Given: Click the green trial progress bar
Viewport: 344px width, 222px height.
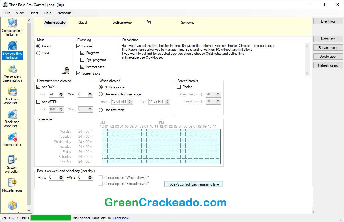Looking at the screenshot, I should point(50,218).
